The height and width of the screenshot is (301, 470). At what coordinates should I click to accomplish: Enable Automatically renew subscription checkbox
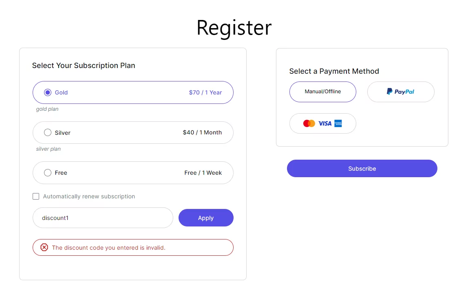[x=36, y=196]
